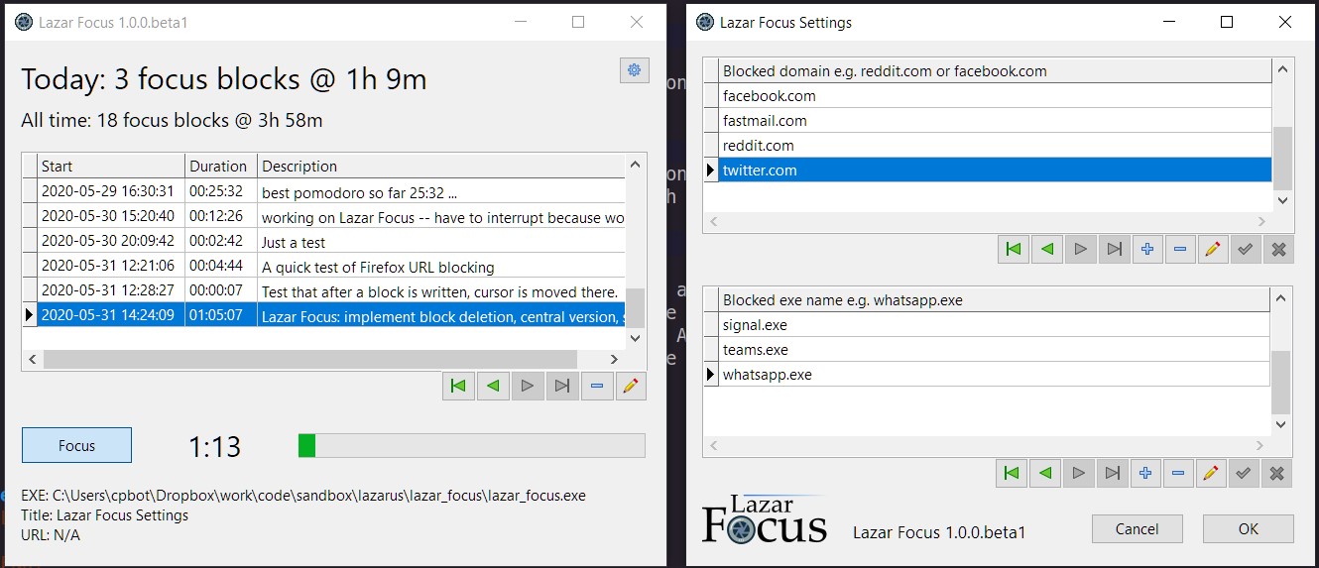The height and width of the screenshot is (568, 1319).
Task: Click the Description column header
Action: point(441,166)
